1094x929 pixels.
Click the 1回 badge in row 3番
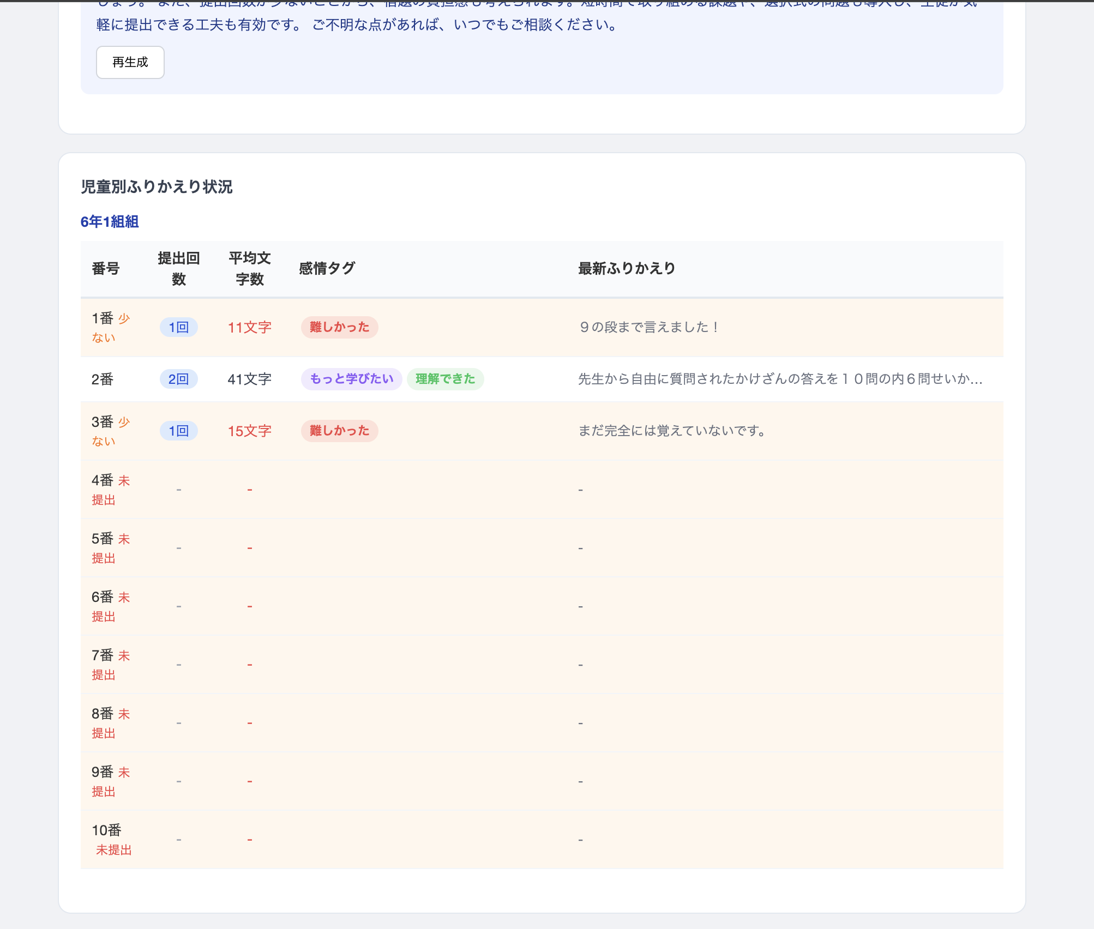pos(178,431)
